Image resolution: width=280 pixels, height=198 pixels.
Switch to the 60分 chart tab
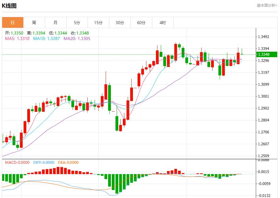(141, 23)
